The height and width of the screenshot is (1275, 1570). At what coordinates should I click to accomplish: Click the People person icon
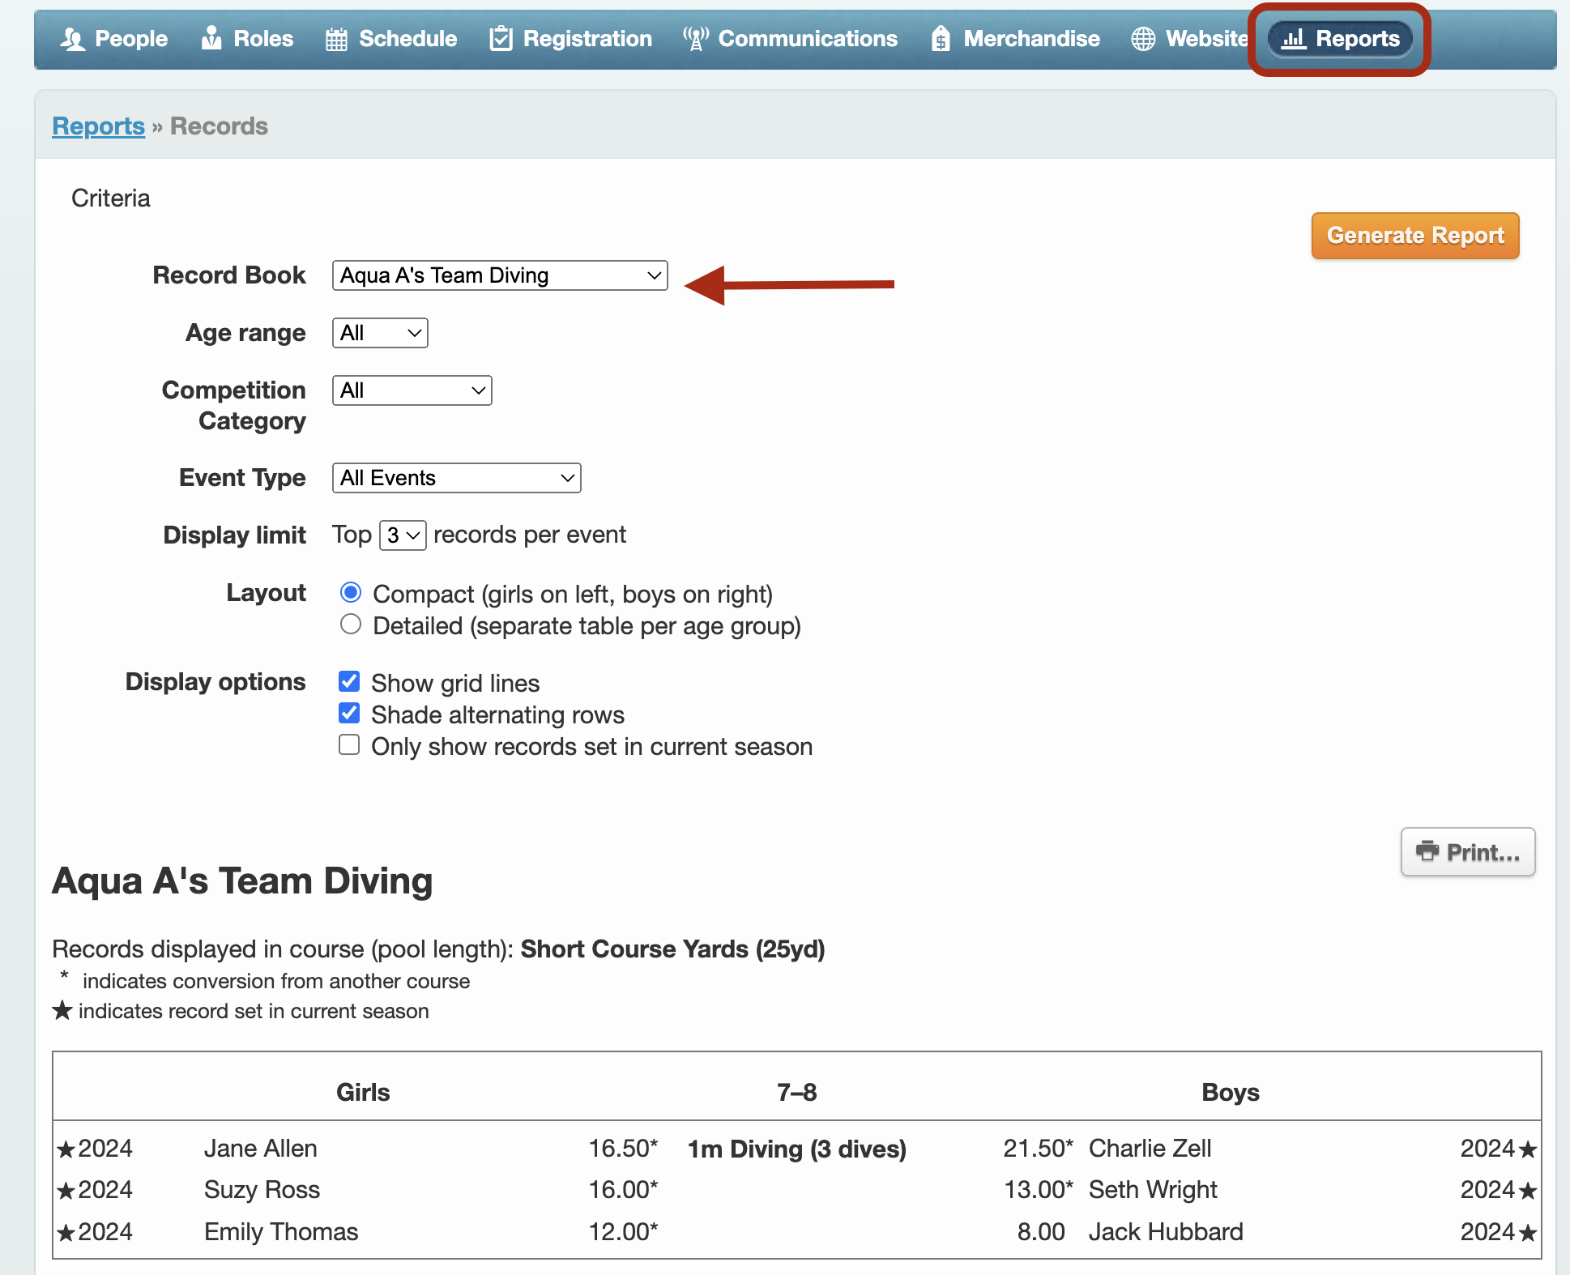point(73,39)
